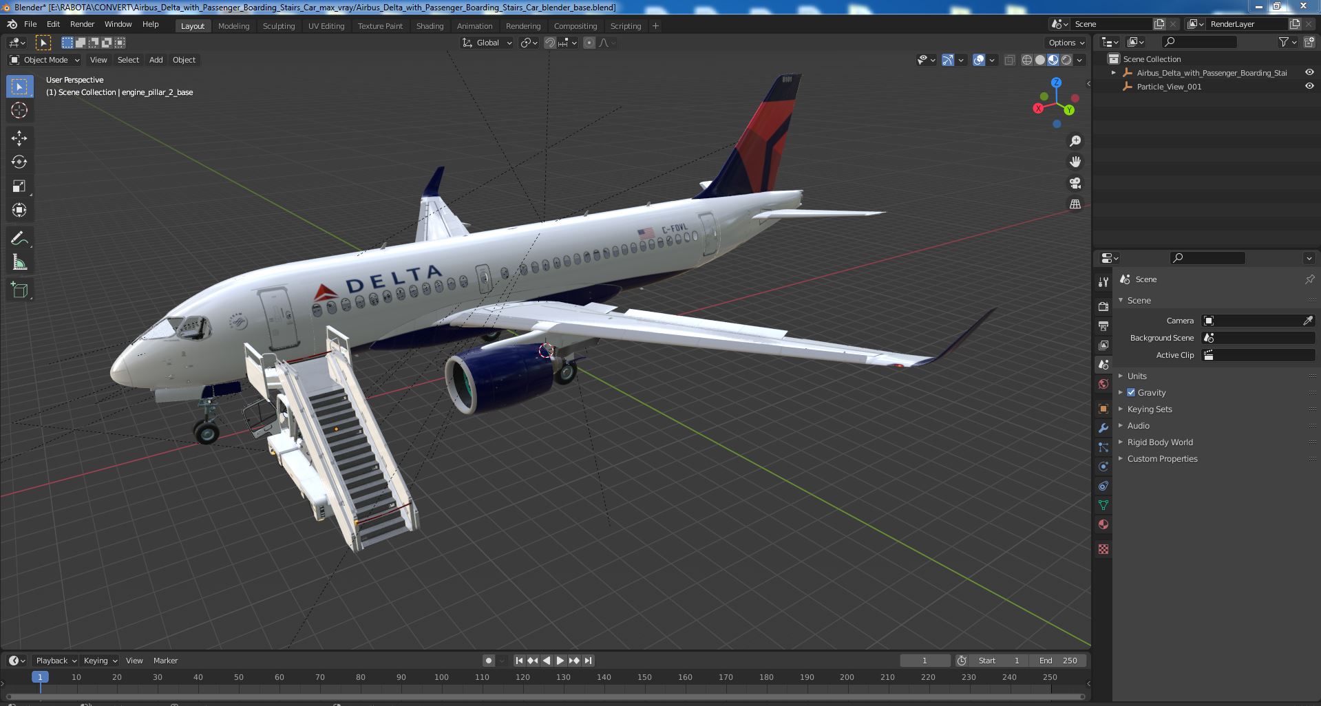The height and width of the screenshot is (706, 1321).
Task: Switch to the Modeling workspace tab
Action: [233, 26]
